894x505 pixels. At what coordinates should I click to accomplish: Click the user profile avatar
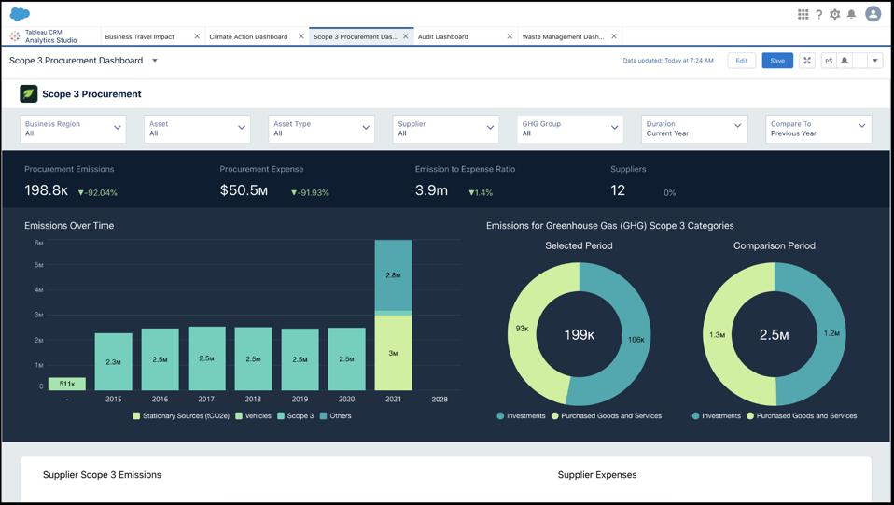coord(873,14)
